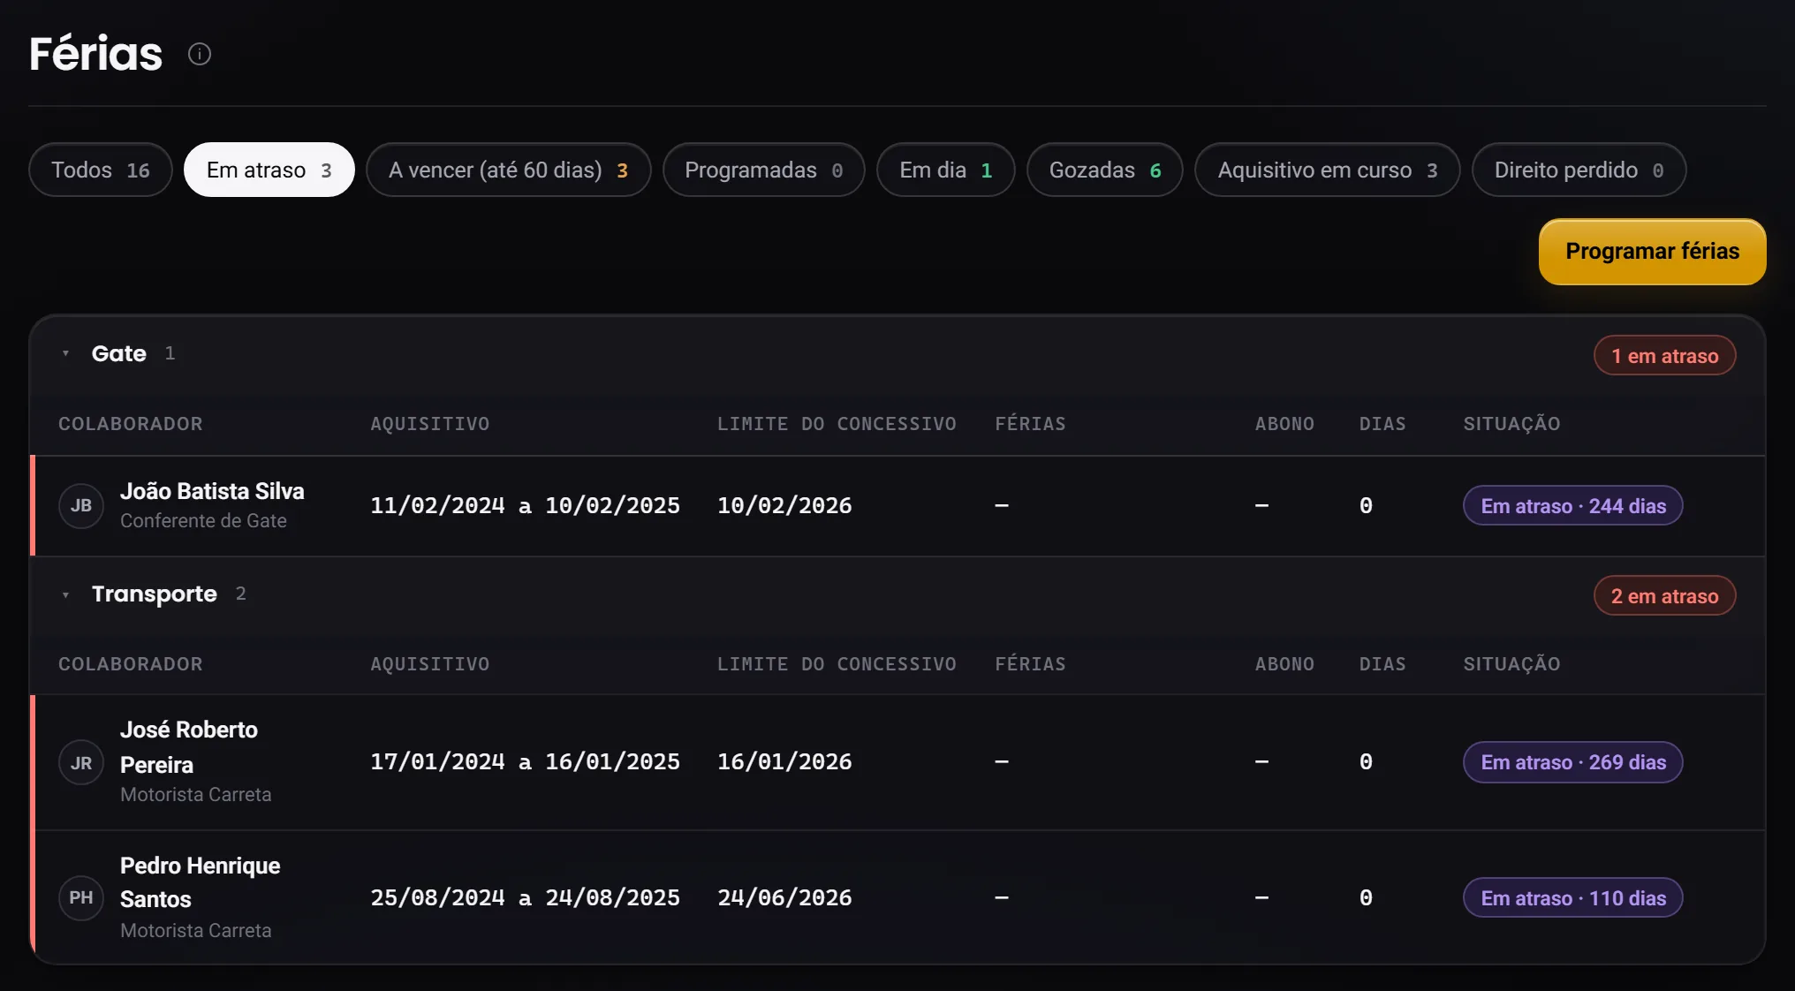1795x991 pixels.
Task: Click the JB avatar of João Batista Silva
Action: pos(81,506)
